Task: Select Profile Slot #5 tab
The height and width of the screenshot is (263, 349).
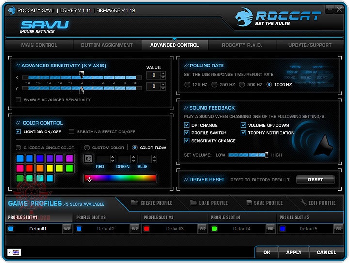Action: tap(310, 217)
